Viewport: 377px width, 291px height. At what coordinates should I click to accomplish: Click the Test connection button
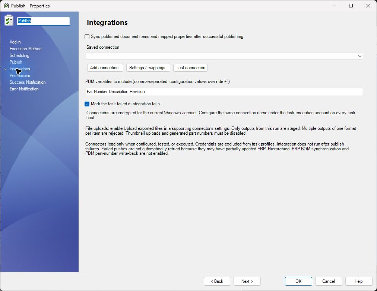pos(190,68)
